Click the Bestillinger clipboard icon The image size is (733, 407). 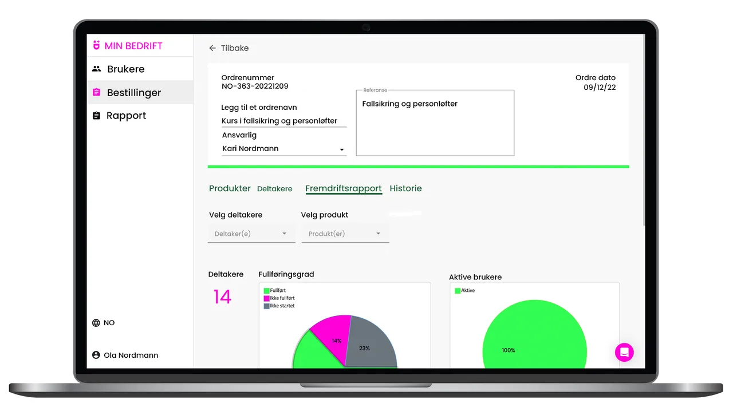[96, 92]
